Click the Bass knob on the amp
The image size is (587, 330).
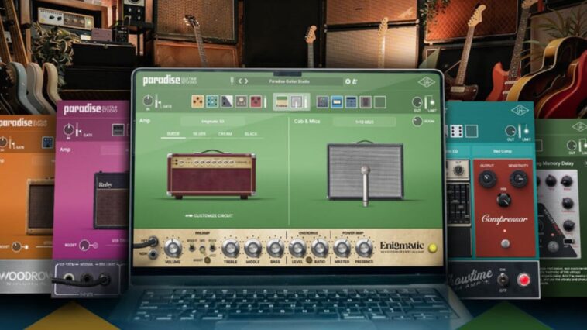275,248
